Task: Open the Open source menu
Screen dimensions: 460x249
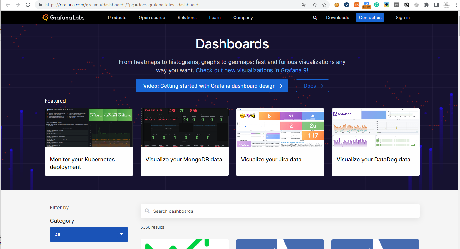Action: coord(152,18)
